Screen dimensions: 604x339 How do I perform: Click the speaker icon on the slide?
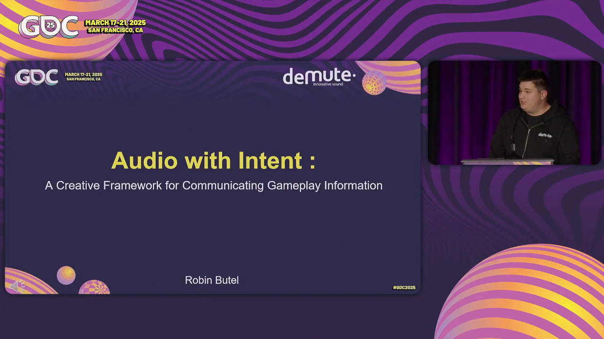click(x=17, y=286)
